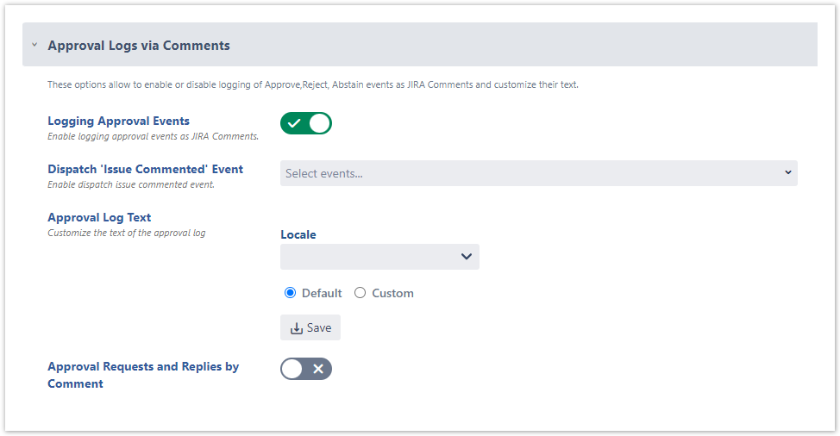Click the Approval Logs via Comments header
Viewport: 840px width, 436px height.
coord(139,46)
